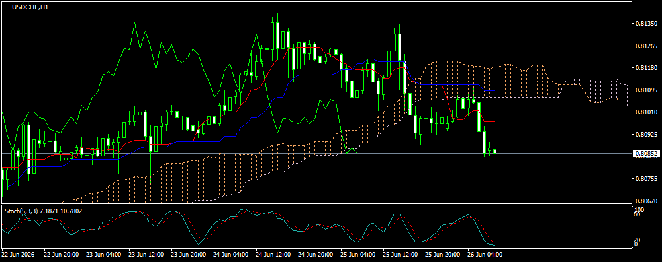Click the 23 Jun 20:00 time label
Screen dimensions: 662x262
[x=188, y=255]
